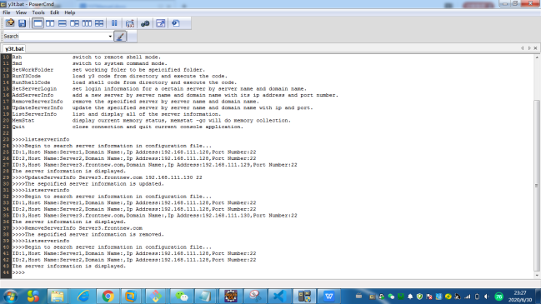Open Google Chrome from the taskbar

(108, 296)
